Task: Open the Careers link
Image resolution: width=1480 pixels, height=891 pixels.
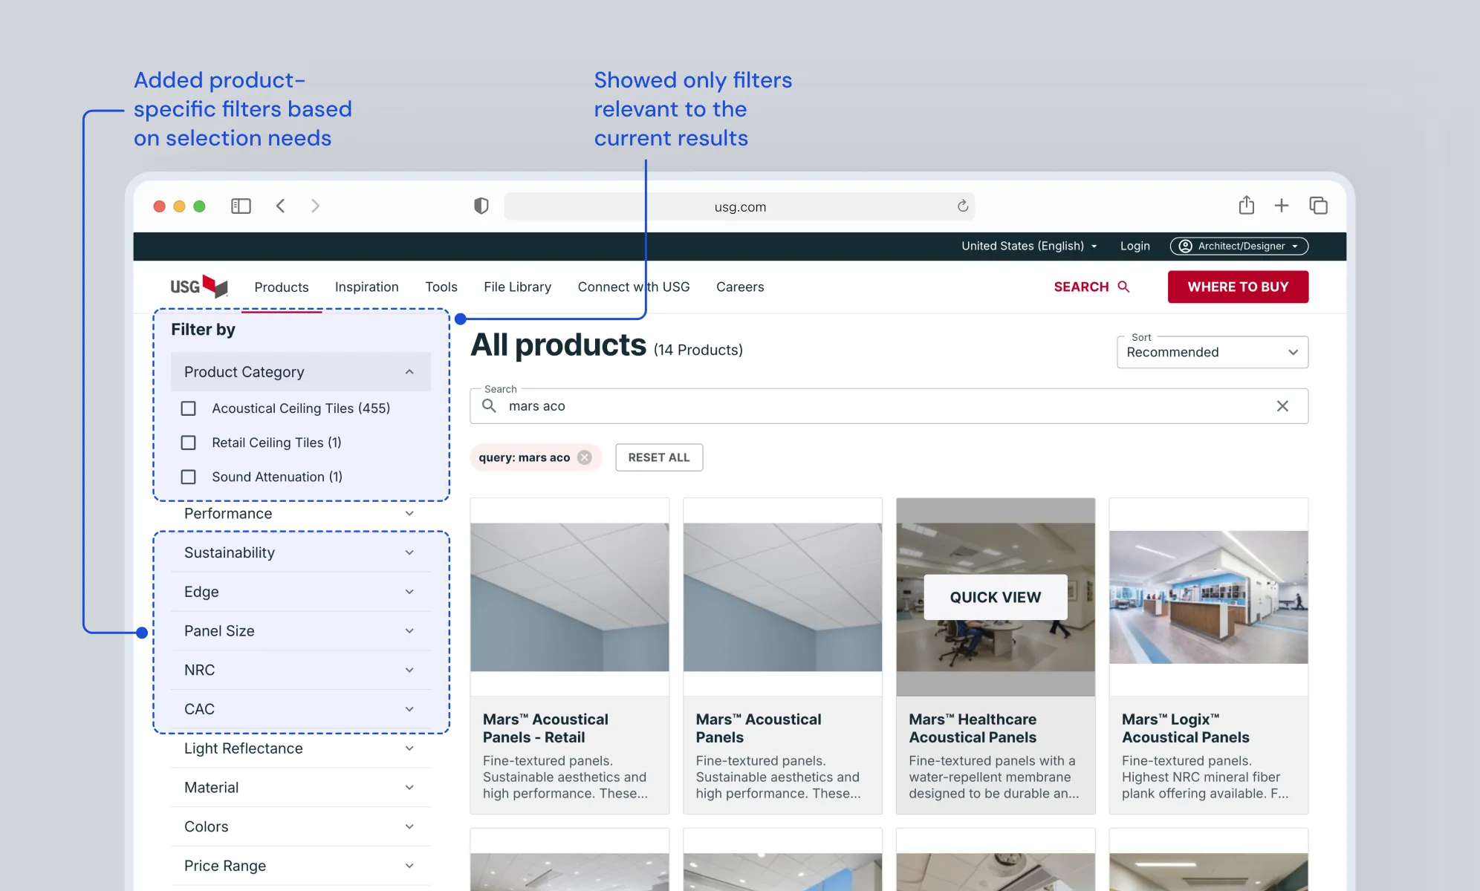Action: click(x=739, y=287)
